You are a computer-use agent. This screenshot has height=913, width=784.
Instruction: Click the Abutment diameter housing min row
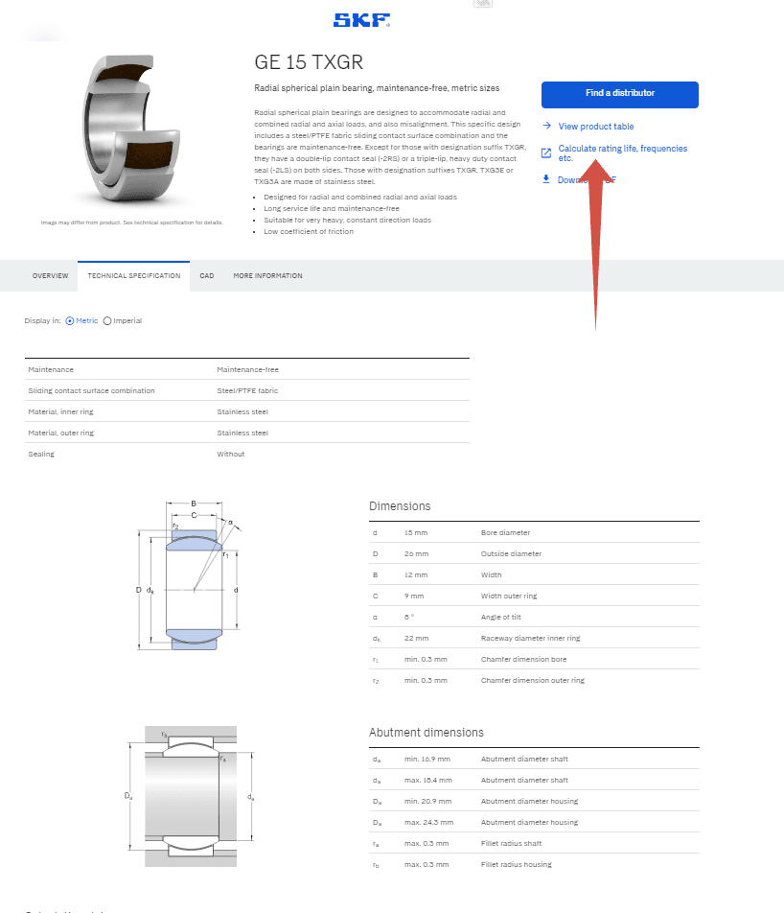pos(534,802)
